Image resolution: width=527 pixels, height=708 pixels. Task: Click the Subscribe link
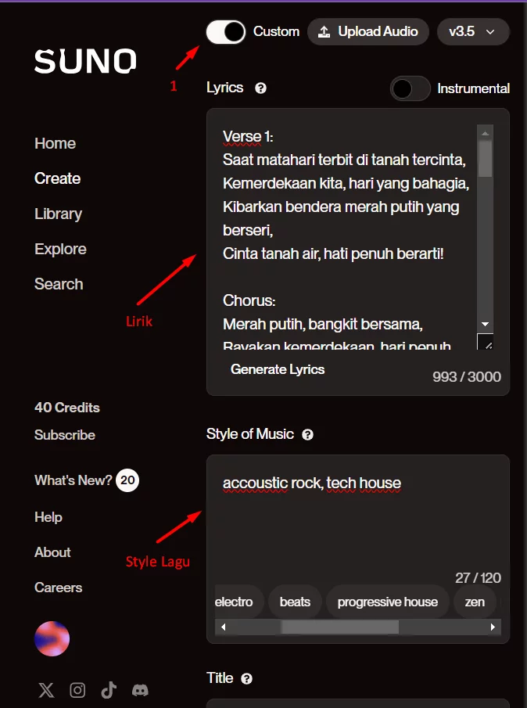click(x=65, y=435)
